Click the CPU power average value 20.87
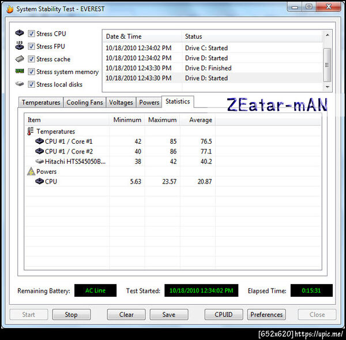 coord(205,182)
